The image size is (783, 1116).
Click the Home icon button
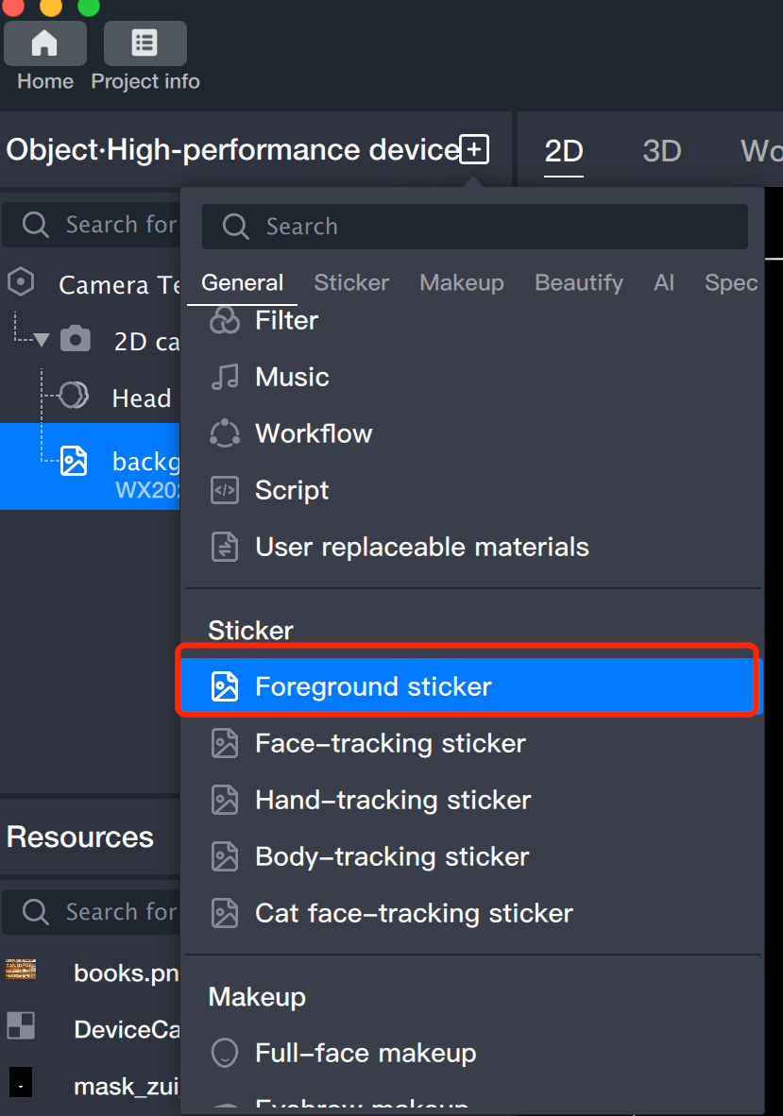pyautogui.click(x=44, y=44)
